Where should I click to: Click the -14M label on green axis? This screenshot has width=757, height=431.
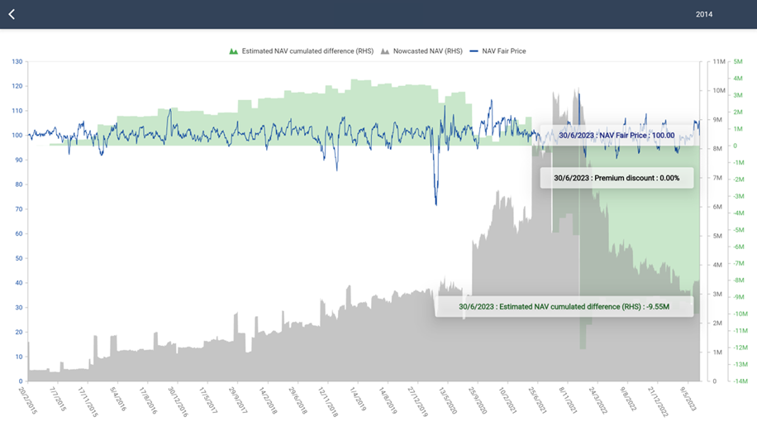(740, 381)
